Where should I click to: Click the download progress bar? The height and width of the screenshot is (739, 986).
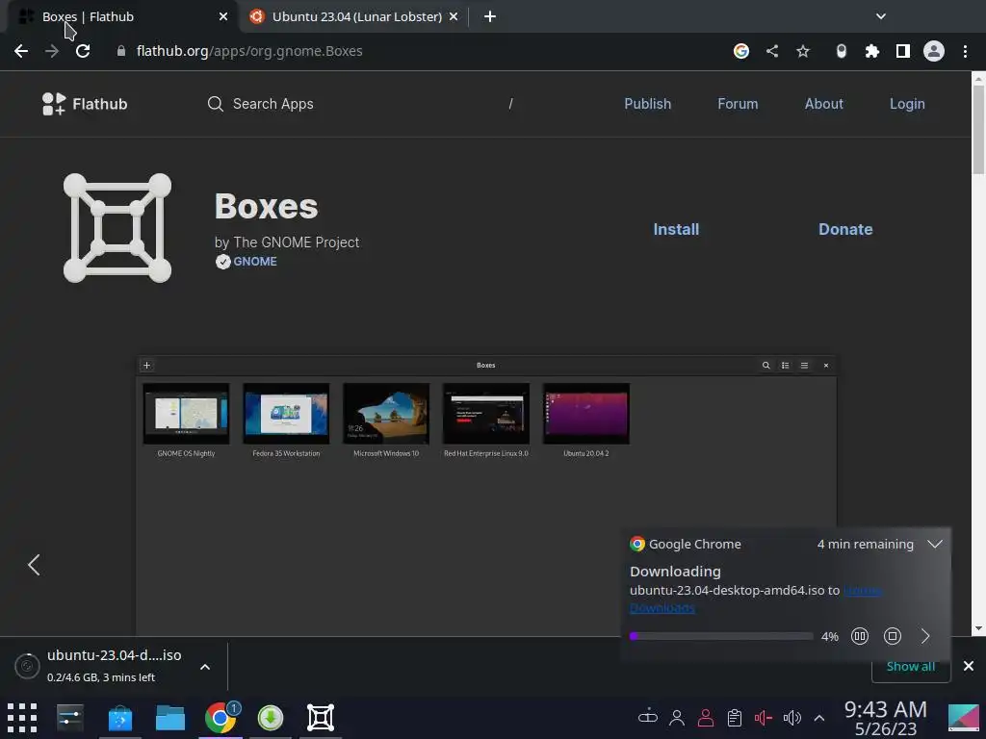(x=721, y=636)
